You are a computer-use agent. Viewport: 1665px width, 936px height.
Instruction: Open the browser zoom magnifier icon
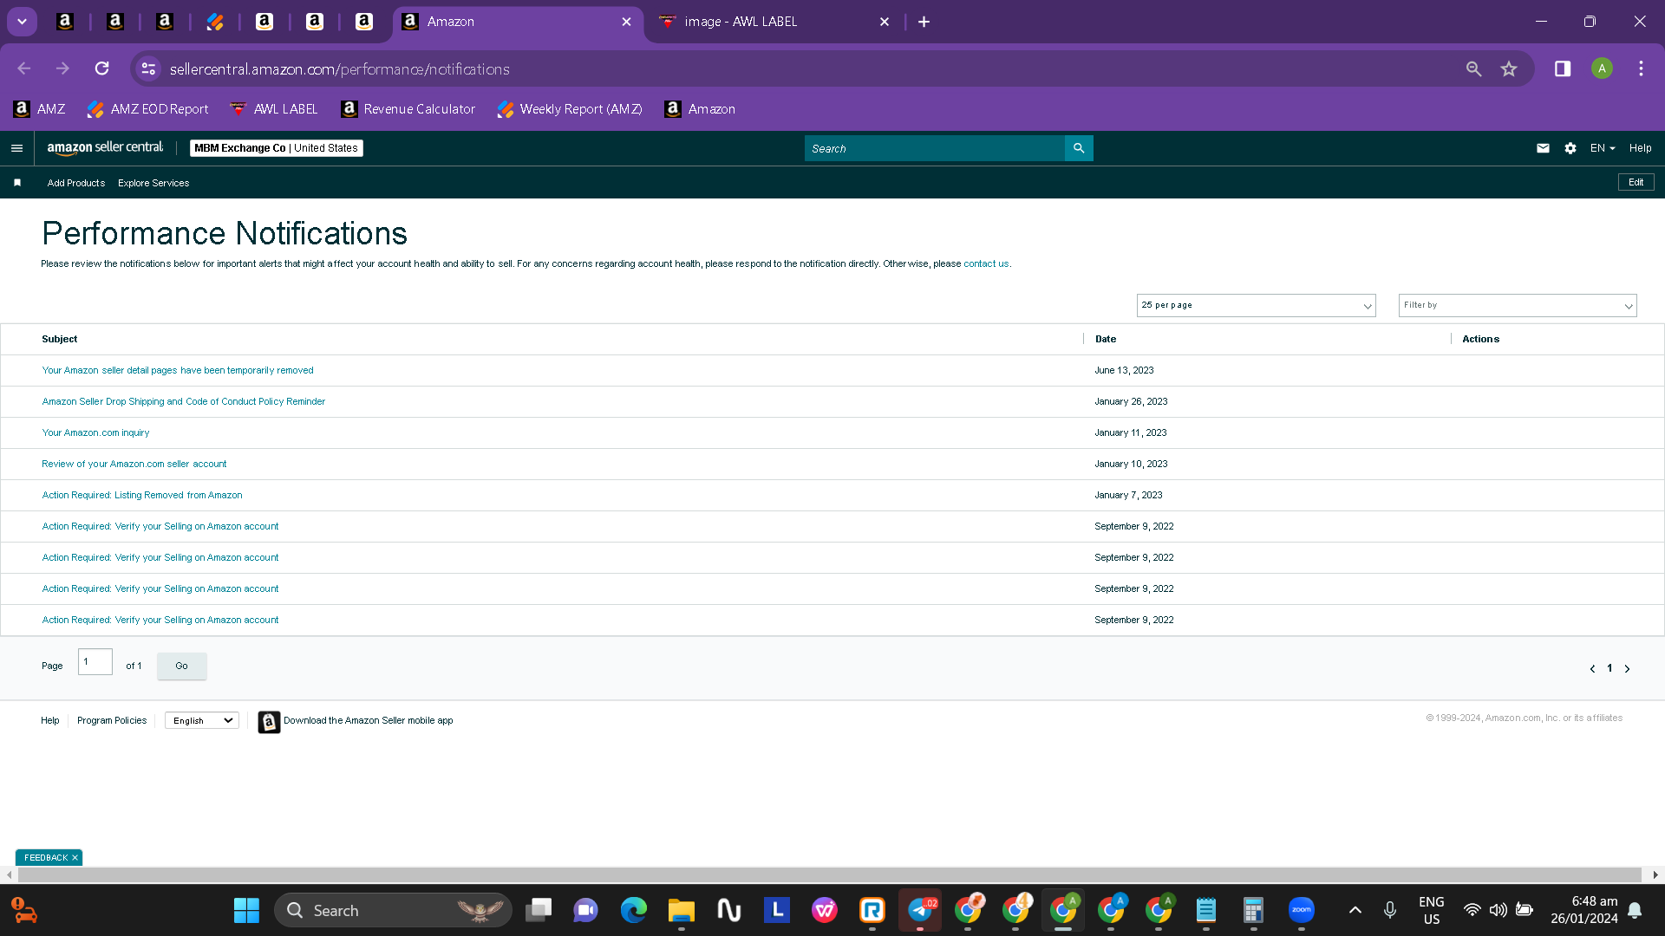(1473, 68)
